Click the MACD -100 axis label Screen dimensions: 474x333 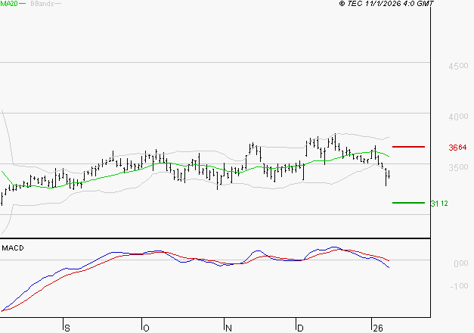tap(459, 286)
